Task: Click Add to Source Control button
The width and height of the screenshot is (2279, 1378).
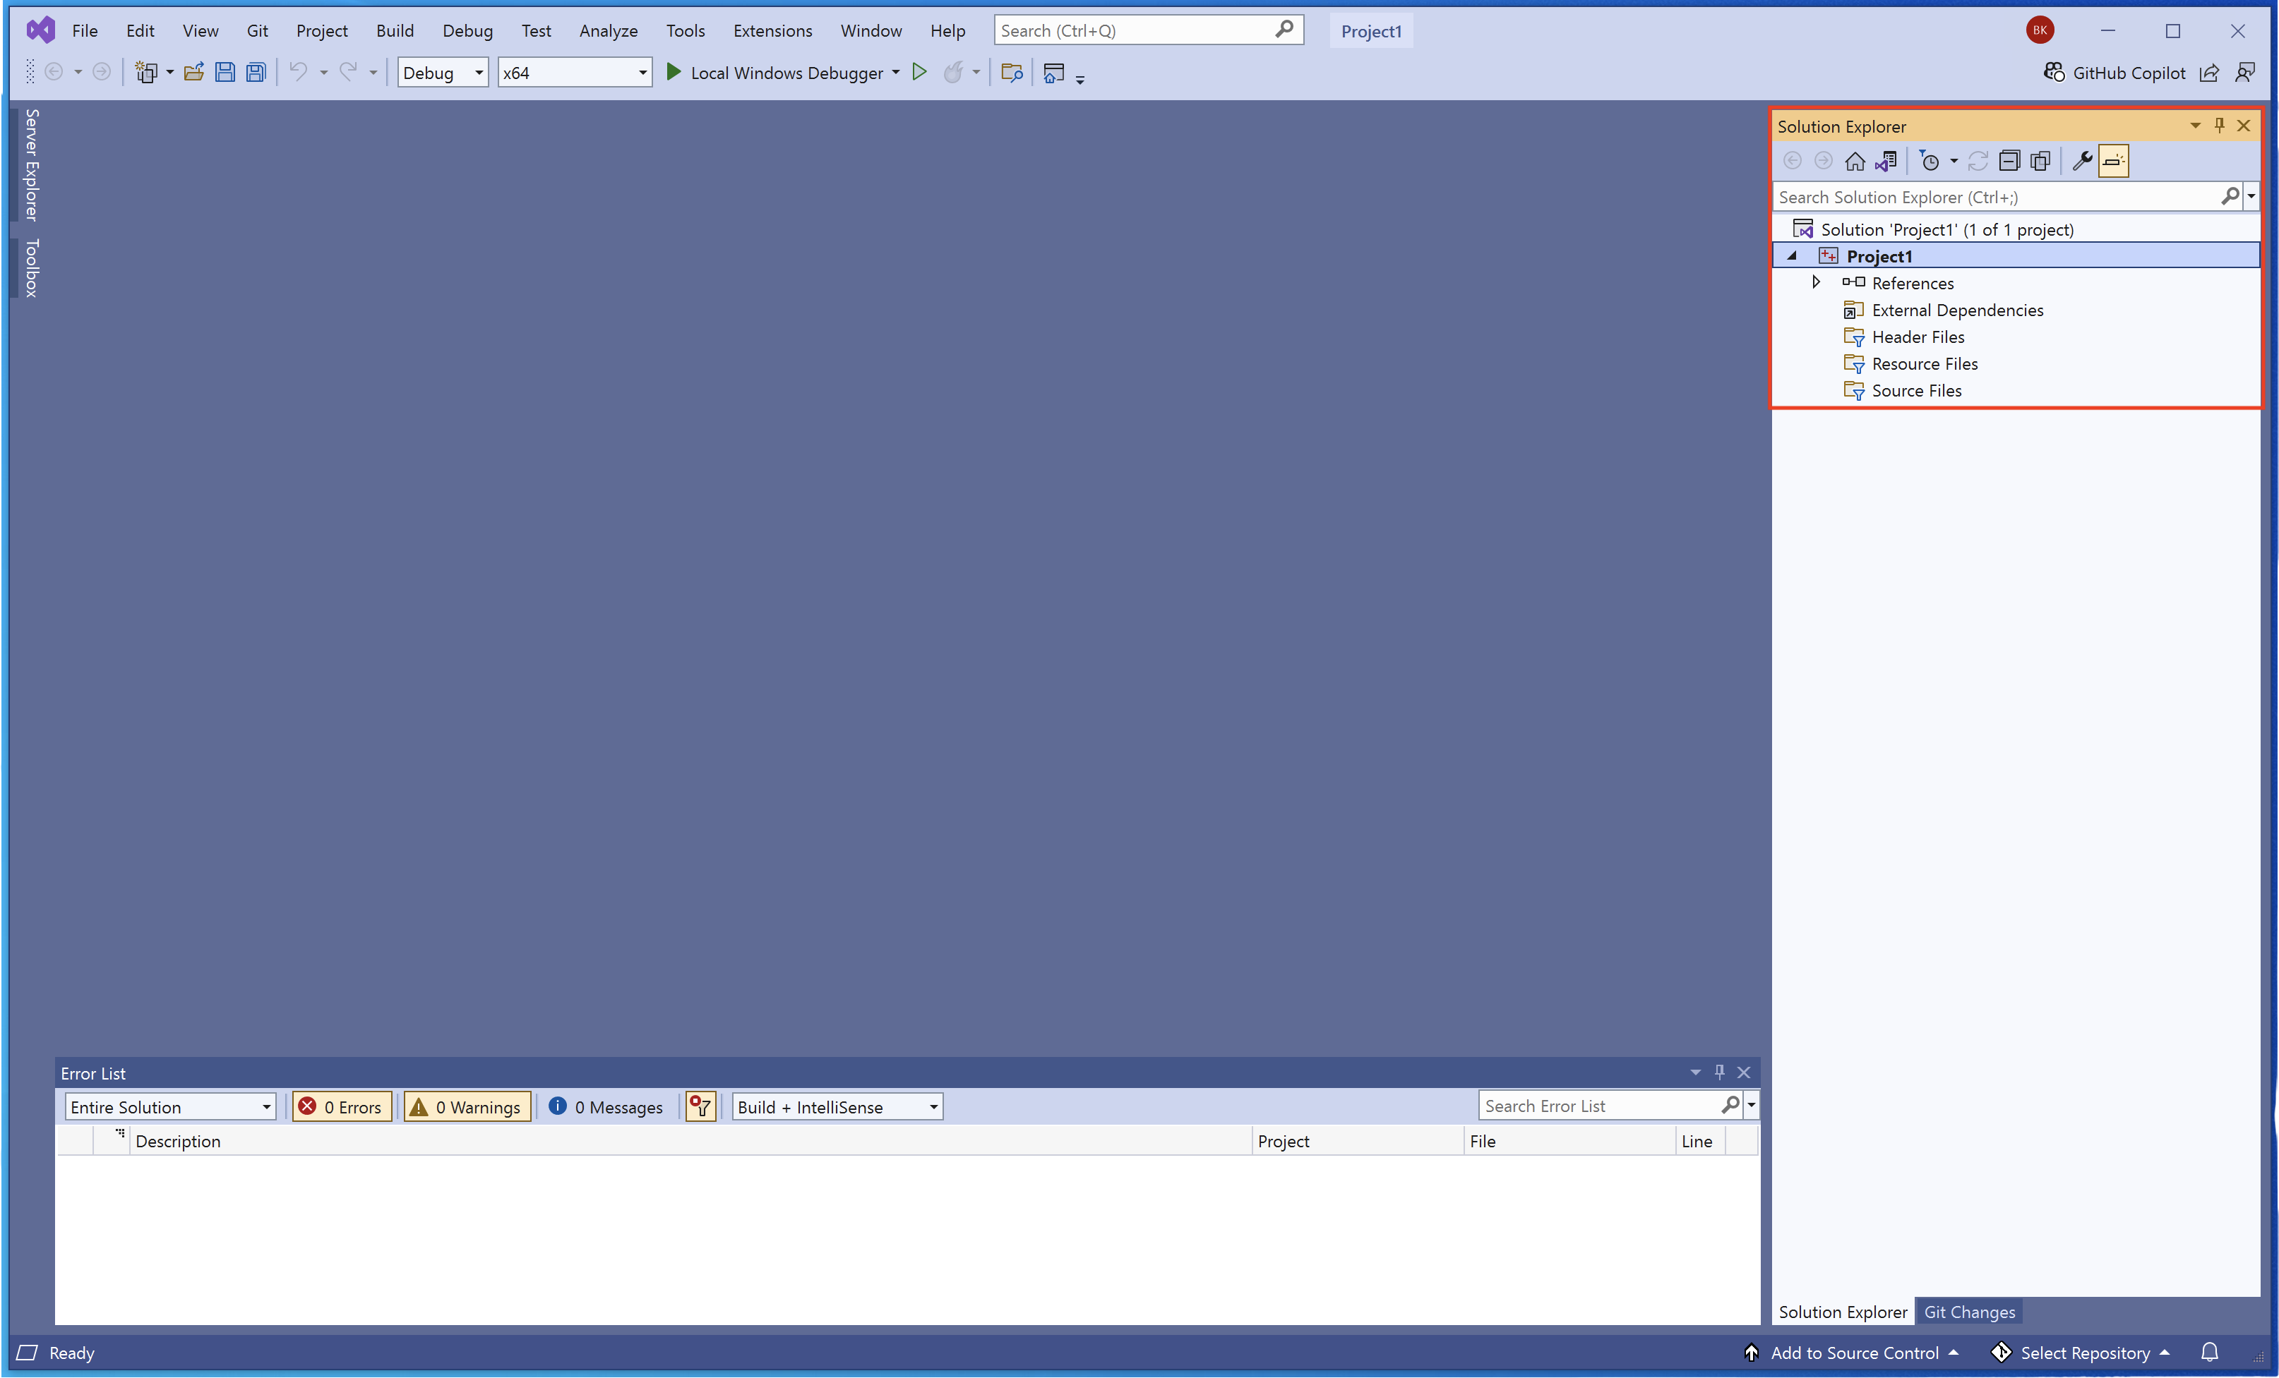Action: (1853, 1352)
